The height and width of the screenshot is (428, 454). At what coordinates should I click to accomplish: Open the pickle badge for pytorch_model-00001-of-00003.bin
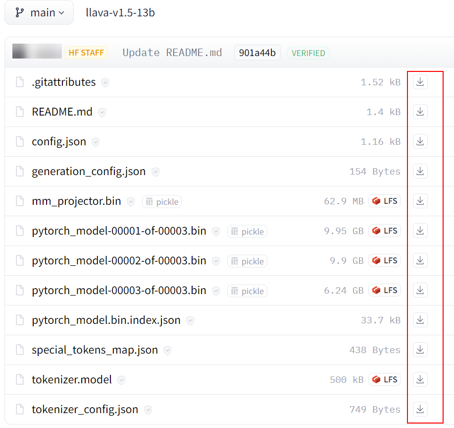pyautogui.click(x=247, y=232)
